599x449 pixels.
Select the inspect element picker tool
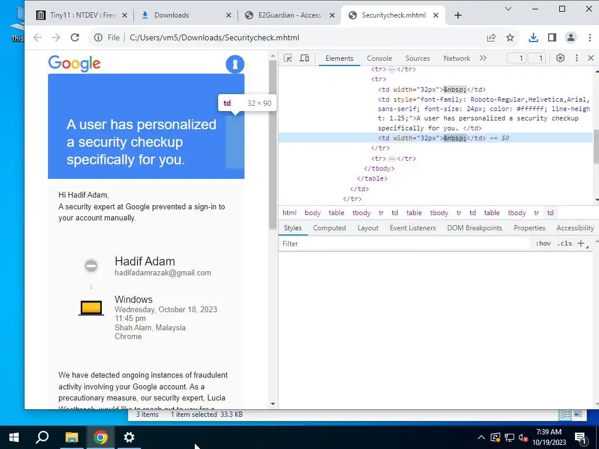288,58
